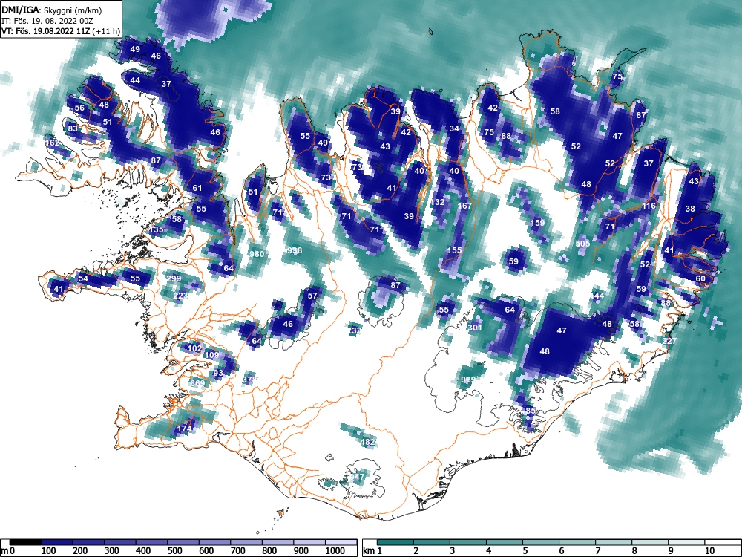Screen dimensions: 742x557
Task: Click the visibility value 60 on the east coast
Action: pos(700,278)
